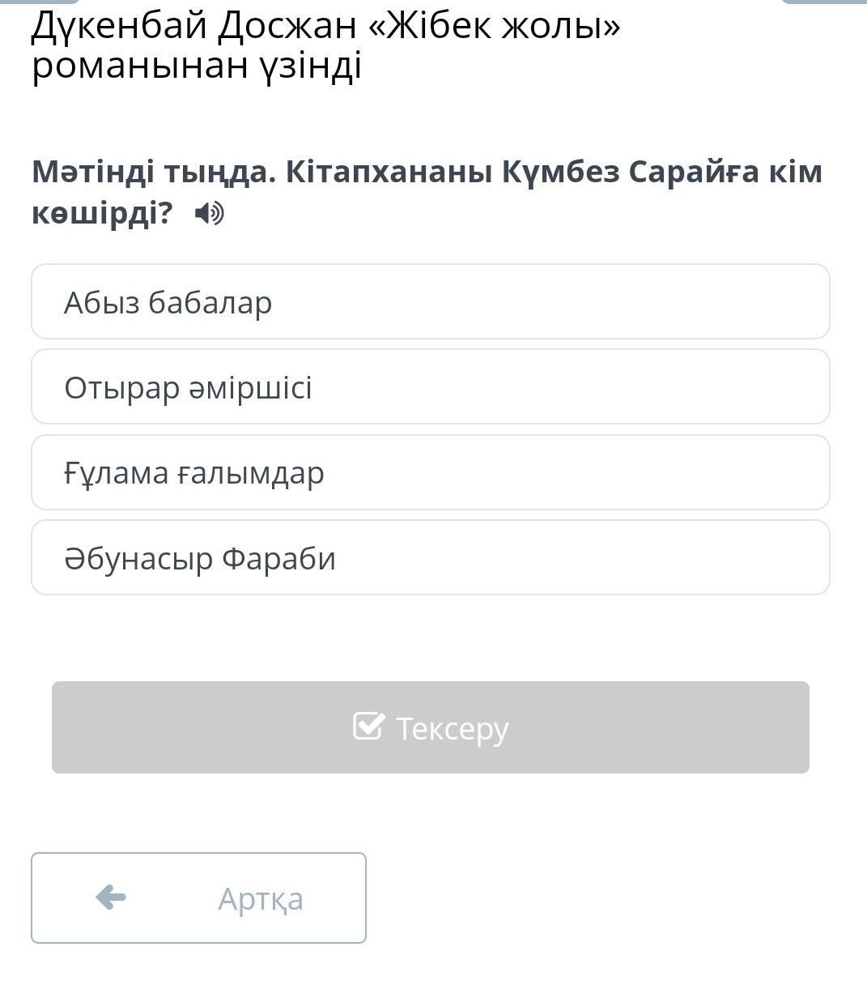The height and width of the screenshot is (985, 867).
Task: Click the word көшірді? in the question
Action: pyautogui.click(x=102, y=213)
